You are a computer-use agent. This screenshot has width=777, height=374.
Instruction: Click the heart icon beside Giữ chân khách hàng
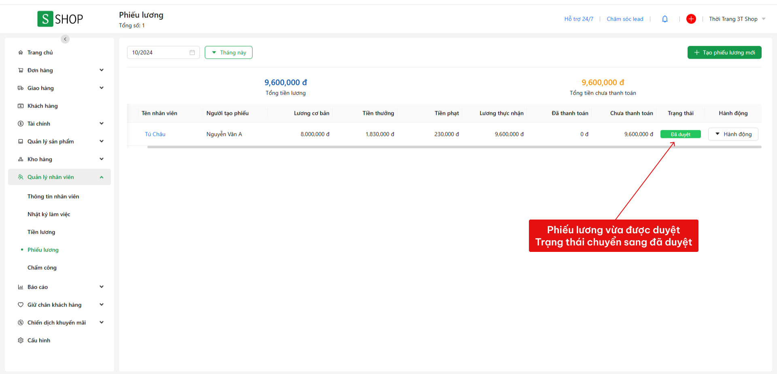21,305
